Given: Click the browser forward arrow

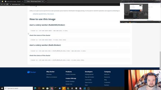Looking at the screenshot, I should pyautogui.click(x=5, y=4).
